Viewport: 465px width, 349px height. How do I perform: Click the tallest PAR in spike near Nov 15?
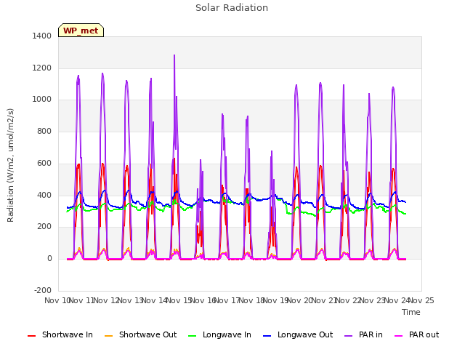click(x=174, y=55)
